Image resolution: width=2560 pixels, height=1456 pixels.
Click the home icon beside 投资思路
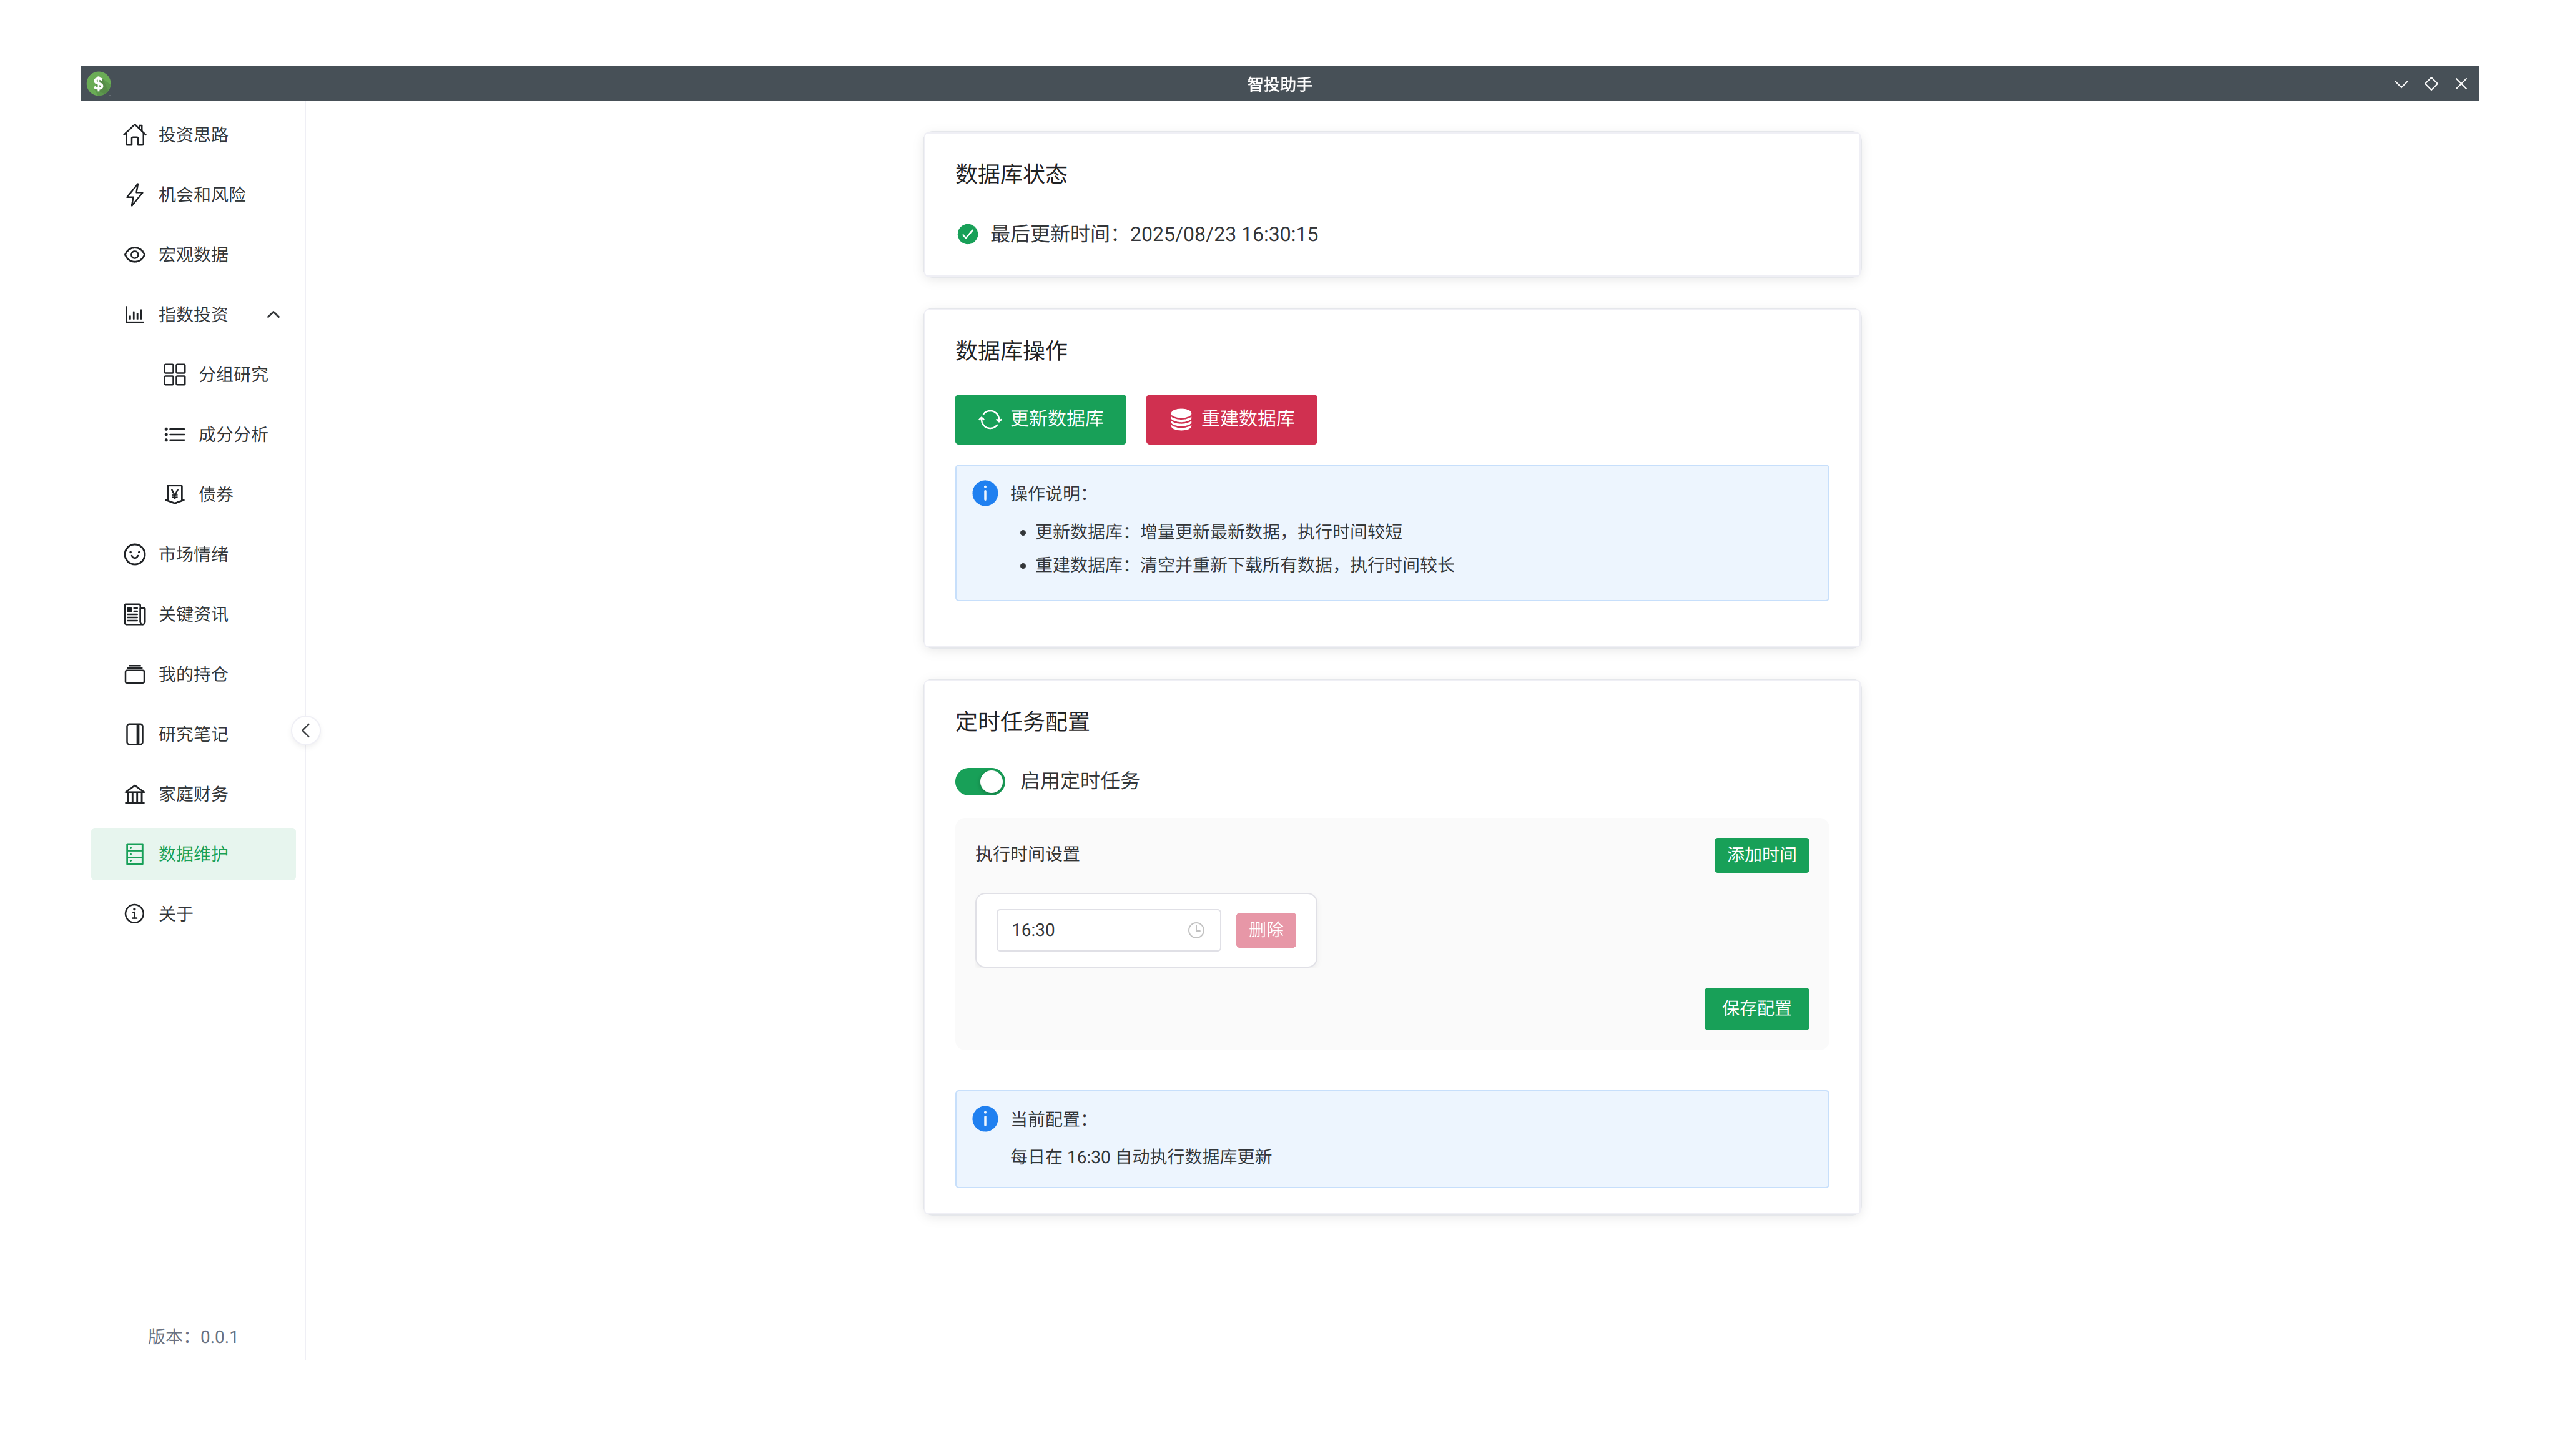tap(134, 135)
